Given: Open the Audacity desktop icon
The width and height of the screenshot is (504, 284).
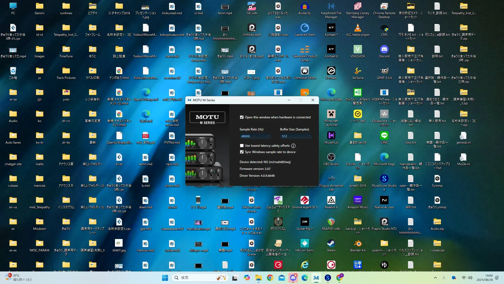Looking at the screenshot, I should [x=304, y=7].
